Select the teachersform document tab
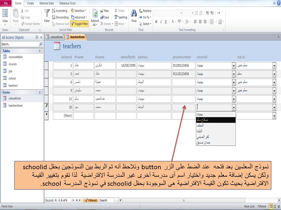 75,37
